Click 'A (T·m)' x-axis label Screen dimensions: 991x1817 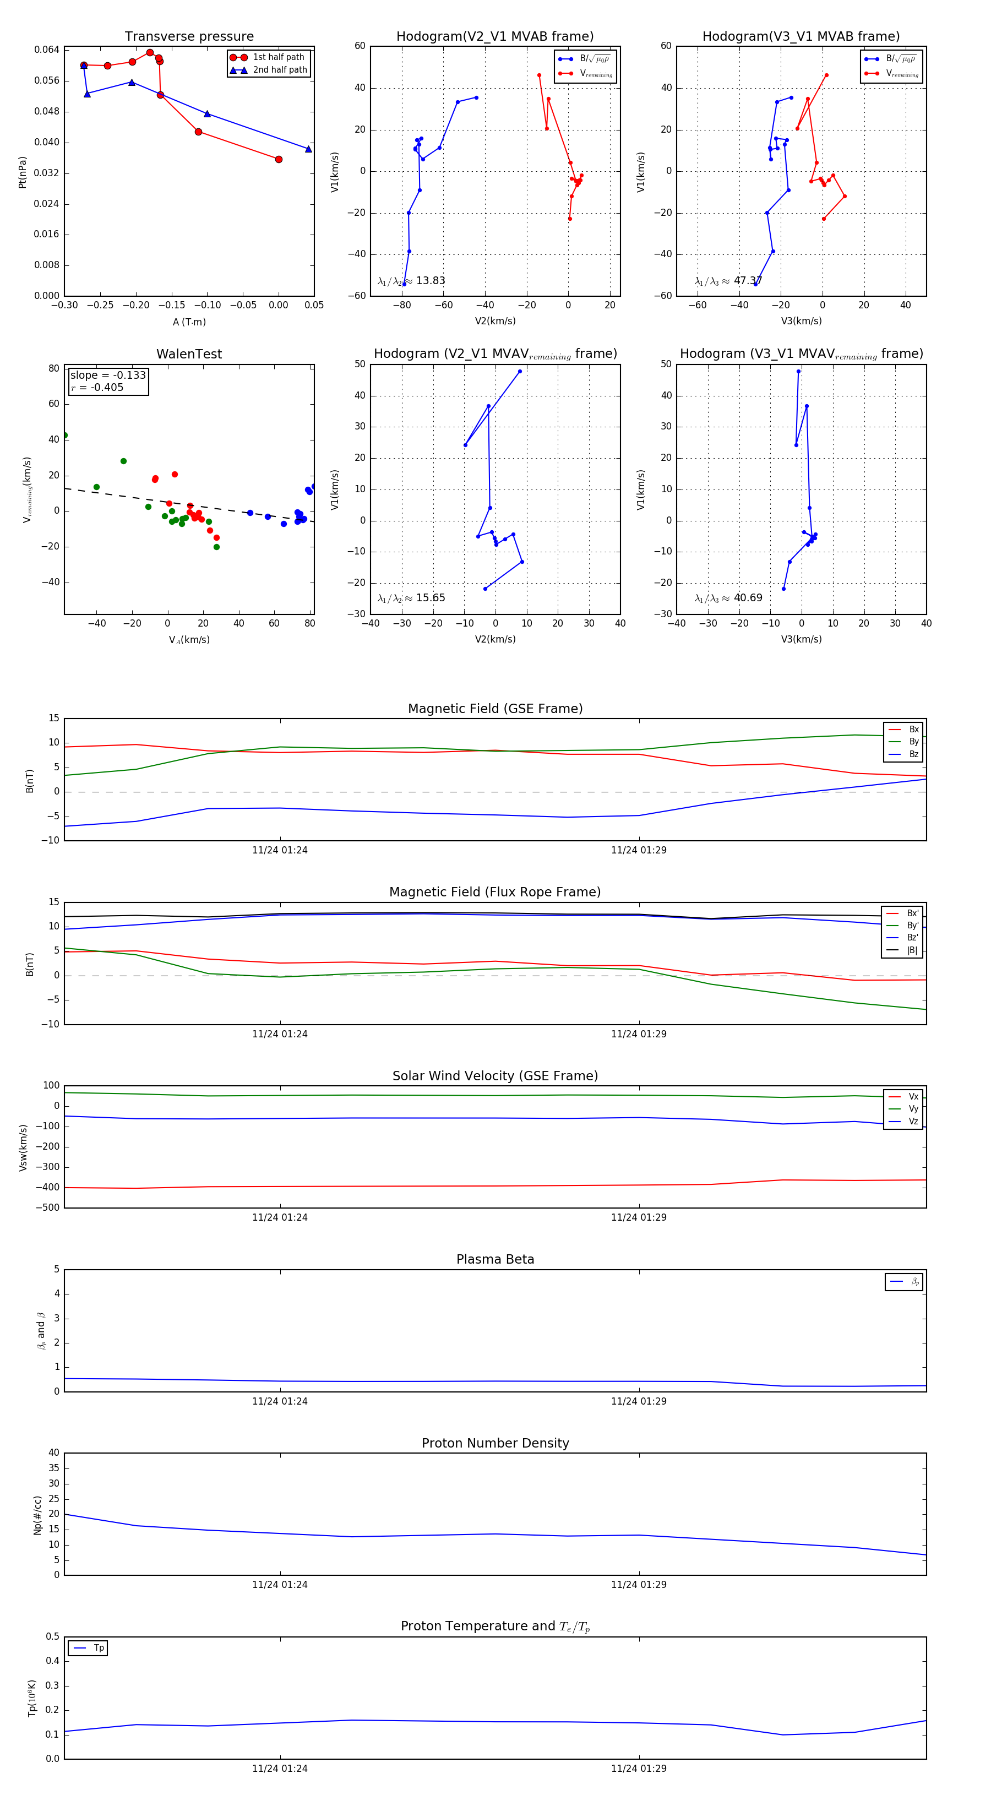pos(189,322)
